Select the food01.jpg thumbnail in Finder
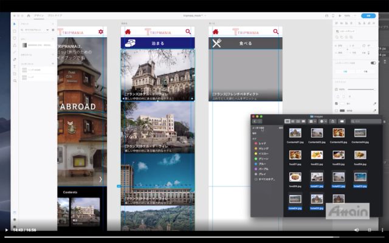This screenshot has height=243, width=389. (295, 155)
